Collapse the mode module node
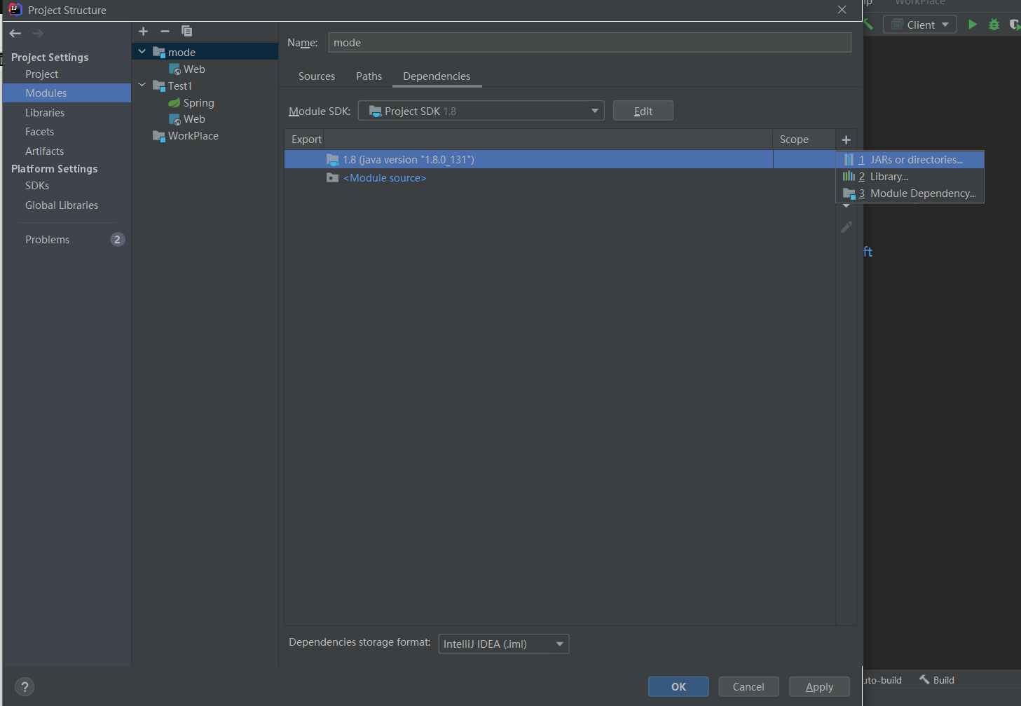Screen dimensions: 1021x706 [142, 51]
